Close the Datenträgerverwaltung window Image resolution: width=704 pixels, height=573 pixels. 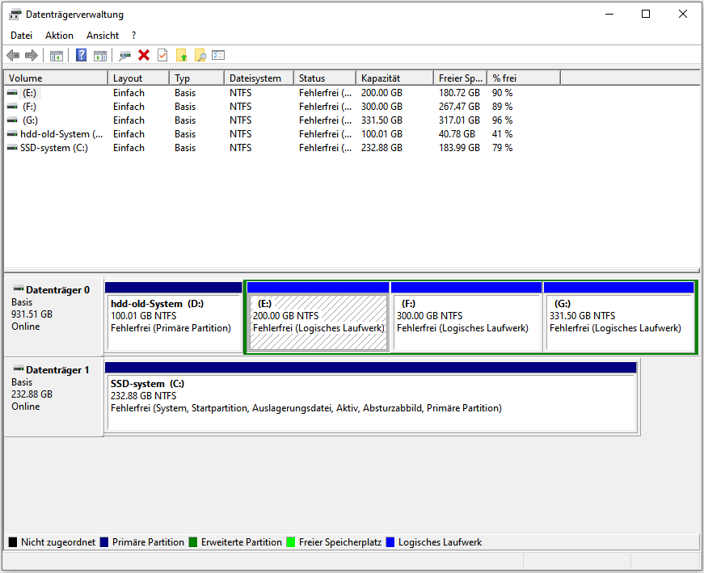click(x=683, y=15)
